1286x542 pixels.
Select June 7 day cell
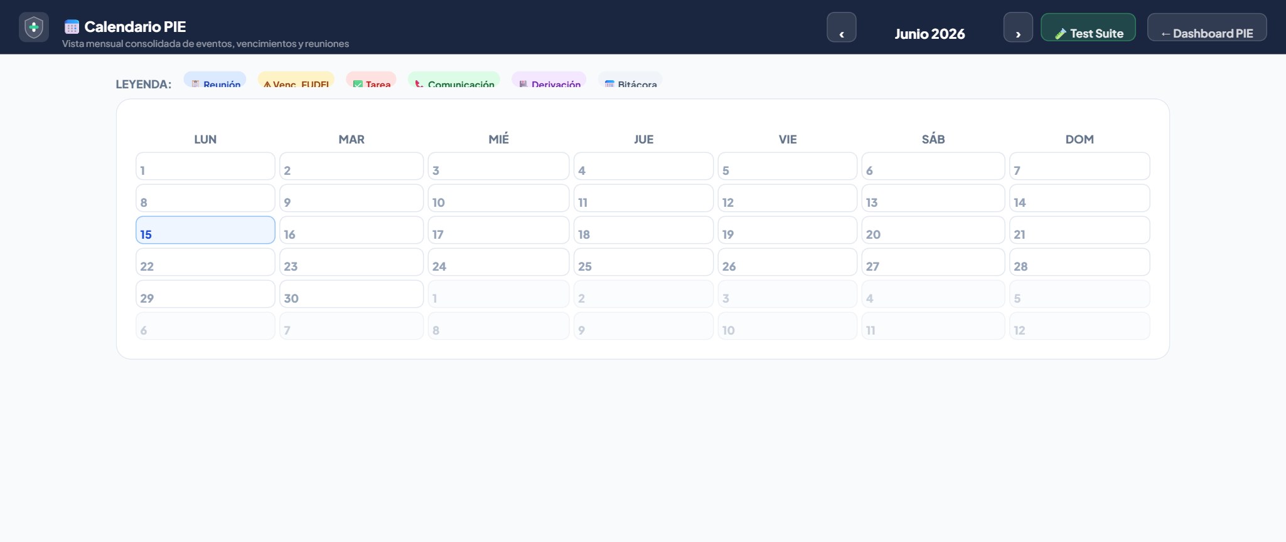[1080, 166]
